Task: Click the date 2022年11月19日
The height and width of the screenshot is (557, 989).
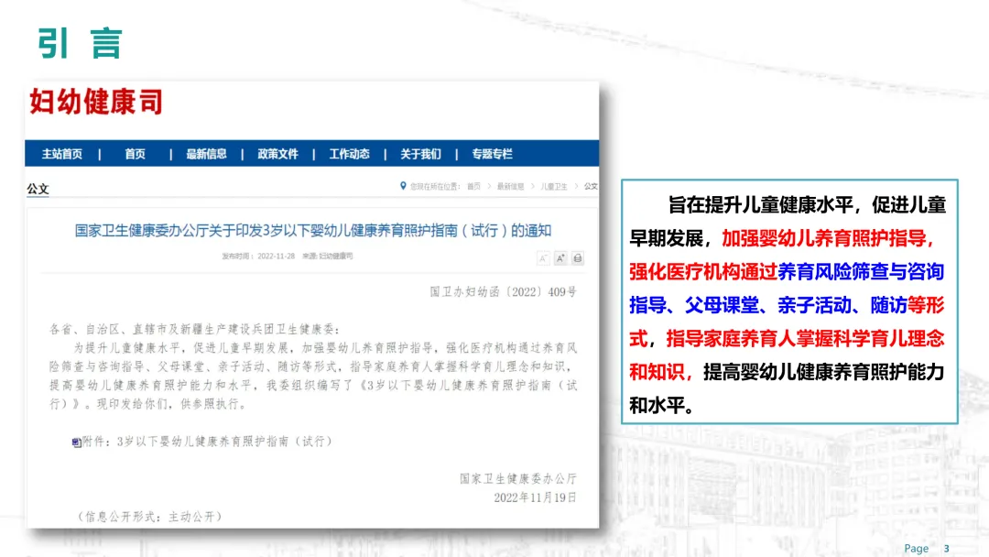Action: 535,497
